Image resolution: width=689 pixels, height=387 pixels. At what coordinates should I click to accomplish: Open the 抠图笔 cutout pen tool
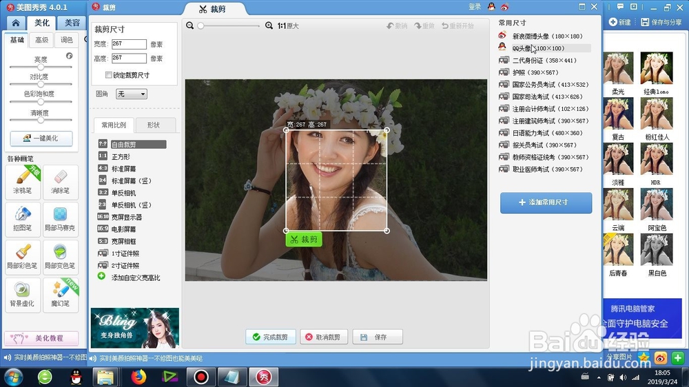point(23,220)
